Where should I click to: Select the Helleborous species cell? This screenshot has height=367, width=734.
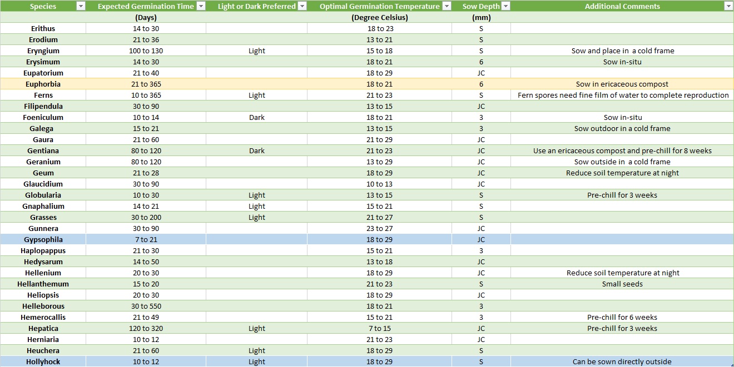click(43, 306)
